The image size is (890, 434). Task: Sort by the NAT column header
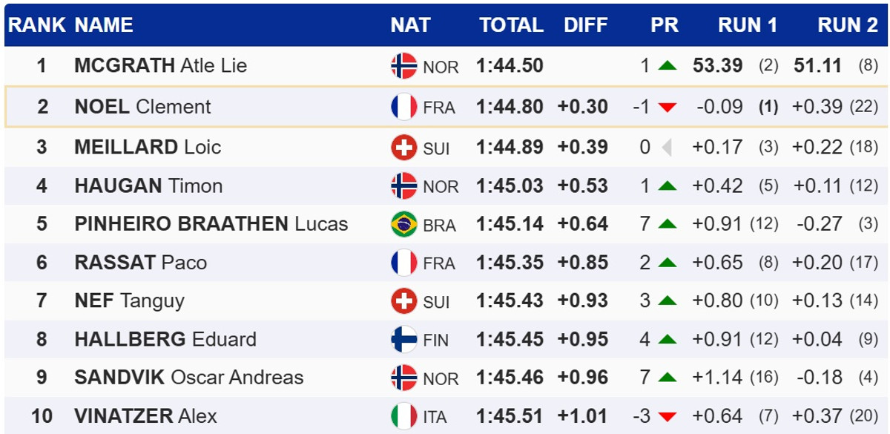point(410,25)
